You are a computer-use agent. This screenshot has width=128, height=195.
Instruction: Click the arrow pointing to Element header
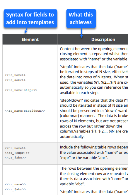tap(26, 30)
